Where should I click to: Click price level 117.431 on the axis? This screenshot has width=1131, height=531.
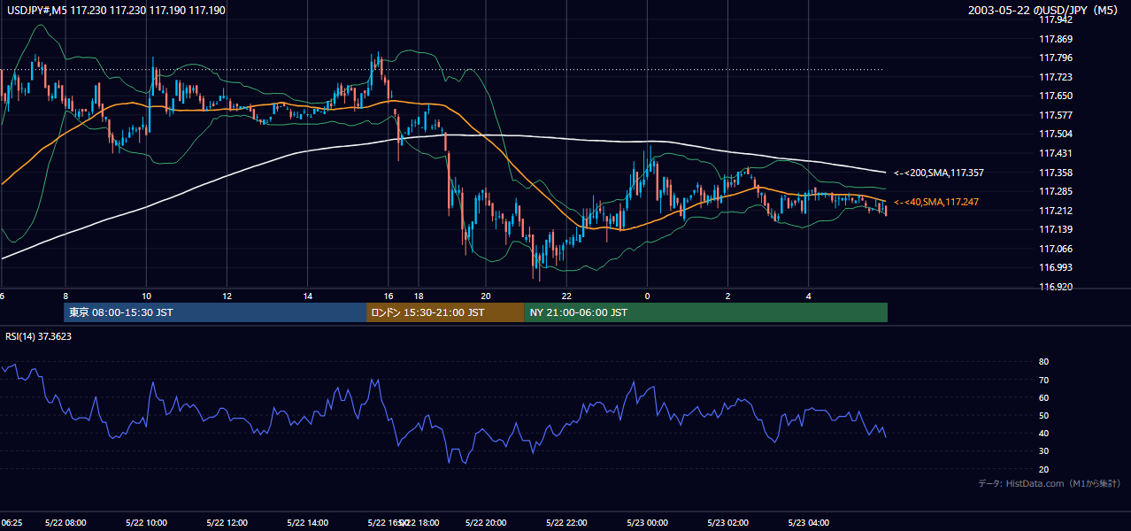[1055, 153]
